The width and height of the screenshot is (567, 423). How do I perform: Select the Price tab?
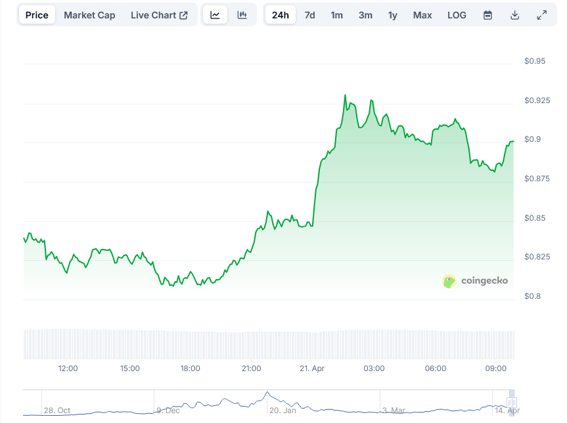click(x=37, y=14)
